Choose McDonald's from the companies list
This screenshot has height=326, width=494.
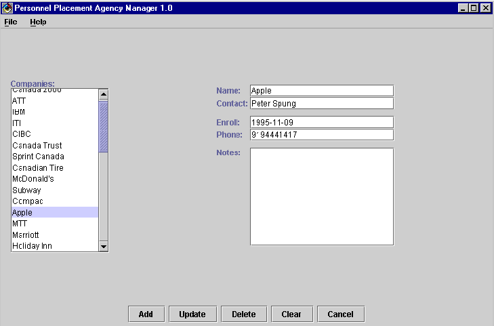pos(33,179)
